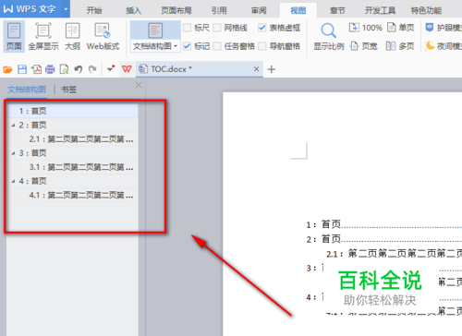Export to PDF icon

click(x=36, y=69)
